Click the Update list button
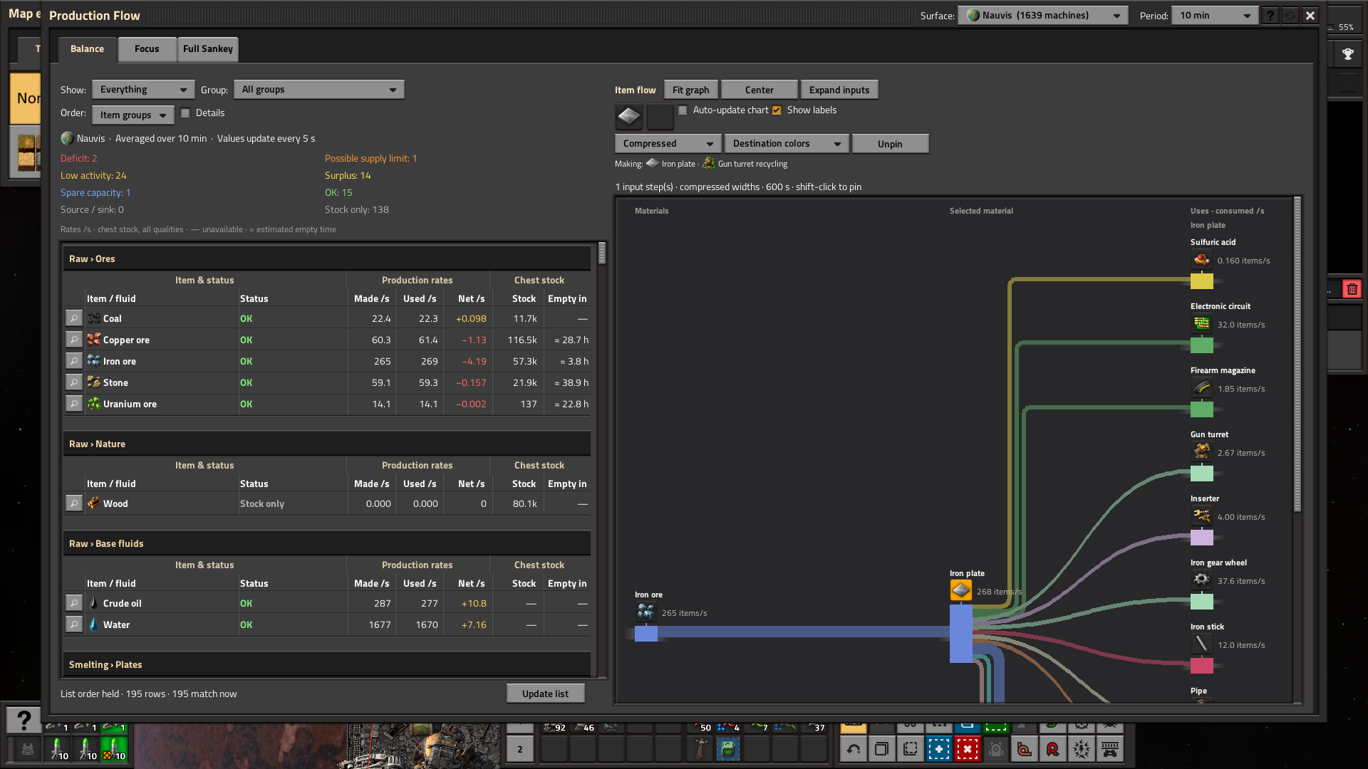The width and height of the screenshot is (1368, 769). tap(546, 694)
